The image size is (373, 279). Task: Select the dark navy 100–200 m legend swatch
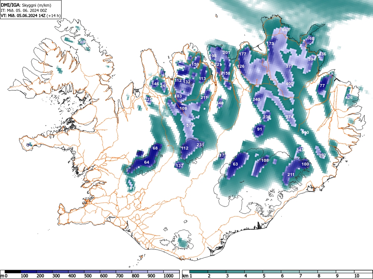click(x=29, y=272)
